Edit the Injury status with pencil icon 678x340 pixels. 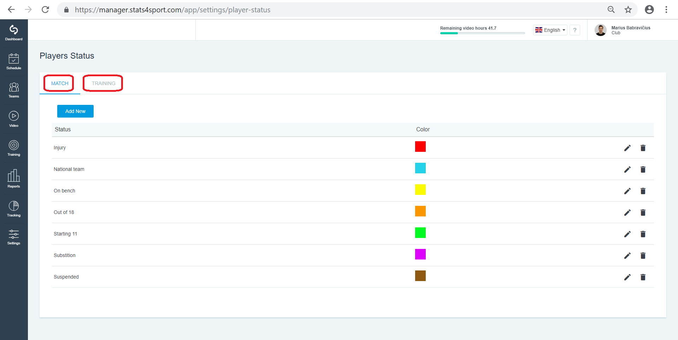627,148
